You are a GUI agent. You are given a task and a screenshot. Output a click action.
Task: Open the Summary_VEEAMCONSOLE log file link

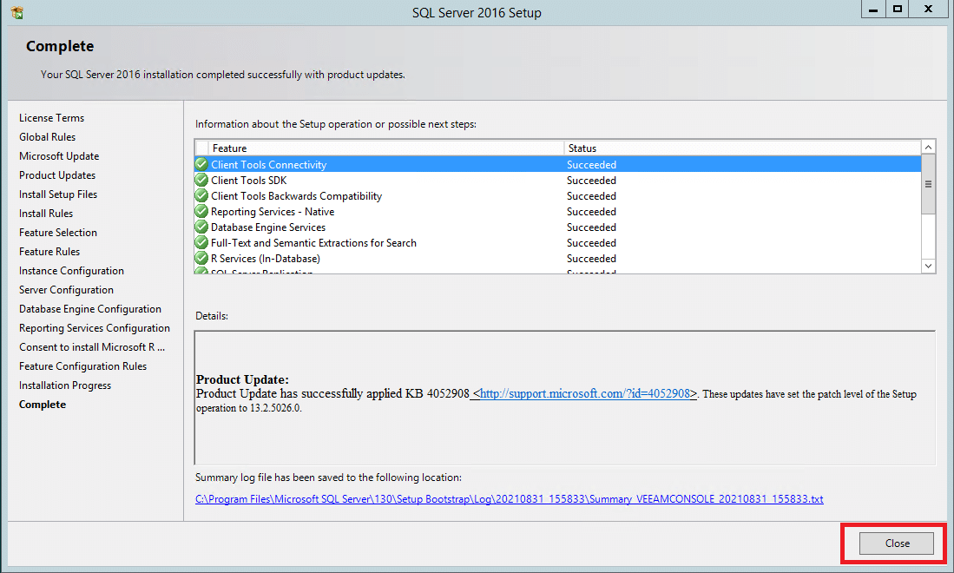[510, 499]
